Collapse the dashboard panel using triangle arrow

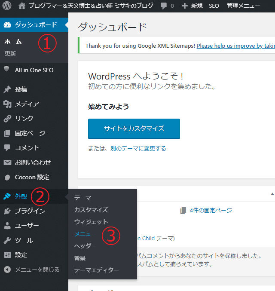coord(272,194)
